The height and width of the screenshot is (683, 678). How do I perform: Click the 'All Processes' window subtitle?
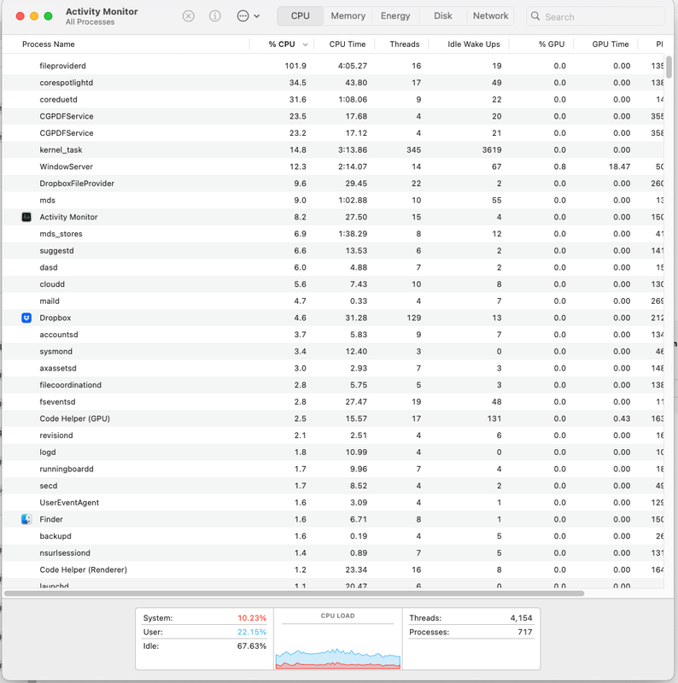click(91, 22)
